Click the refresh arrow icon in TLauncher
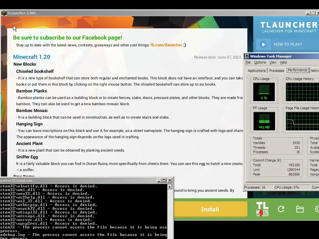The width and height of the screenshot is (319, 239). [x=281, y=209]
